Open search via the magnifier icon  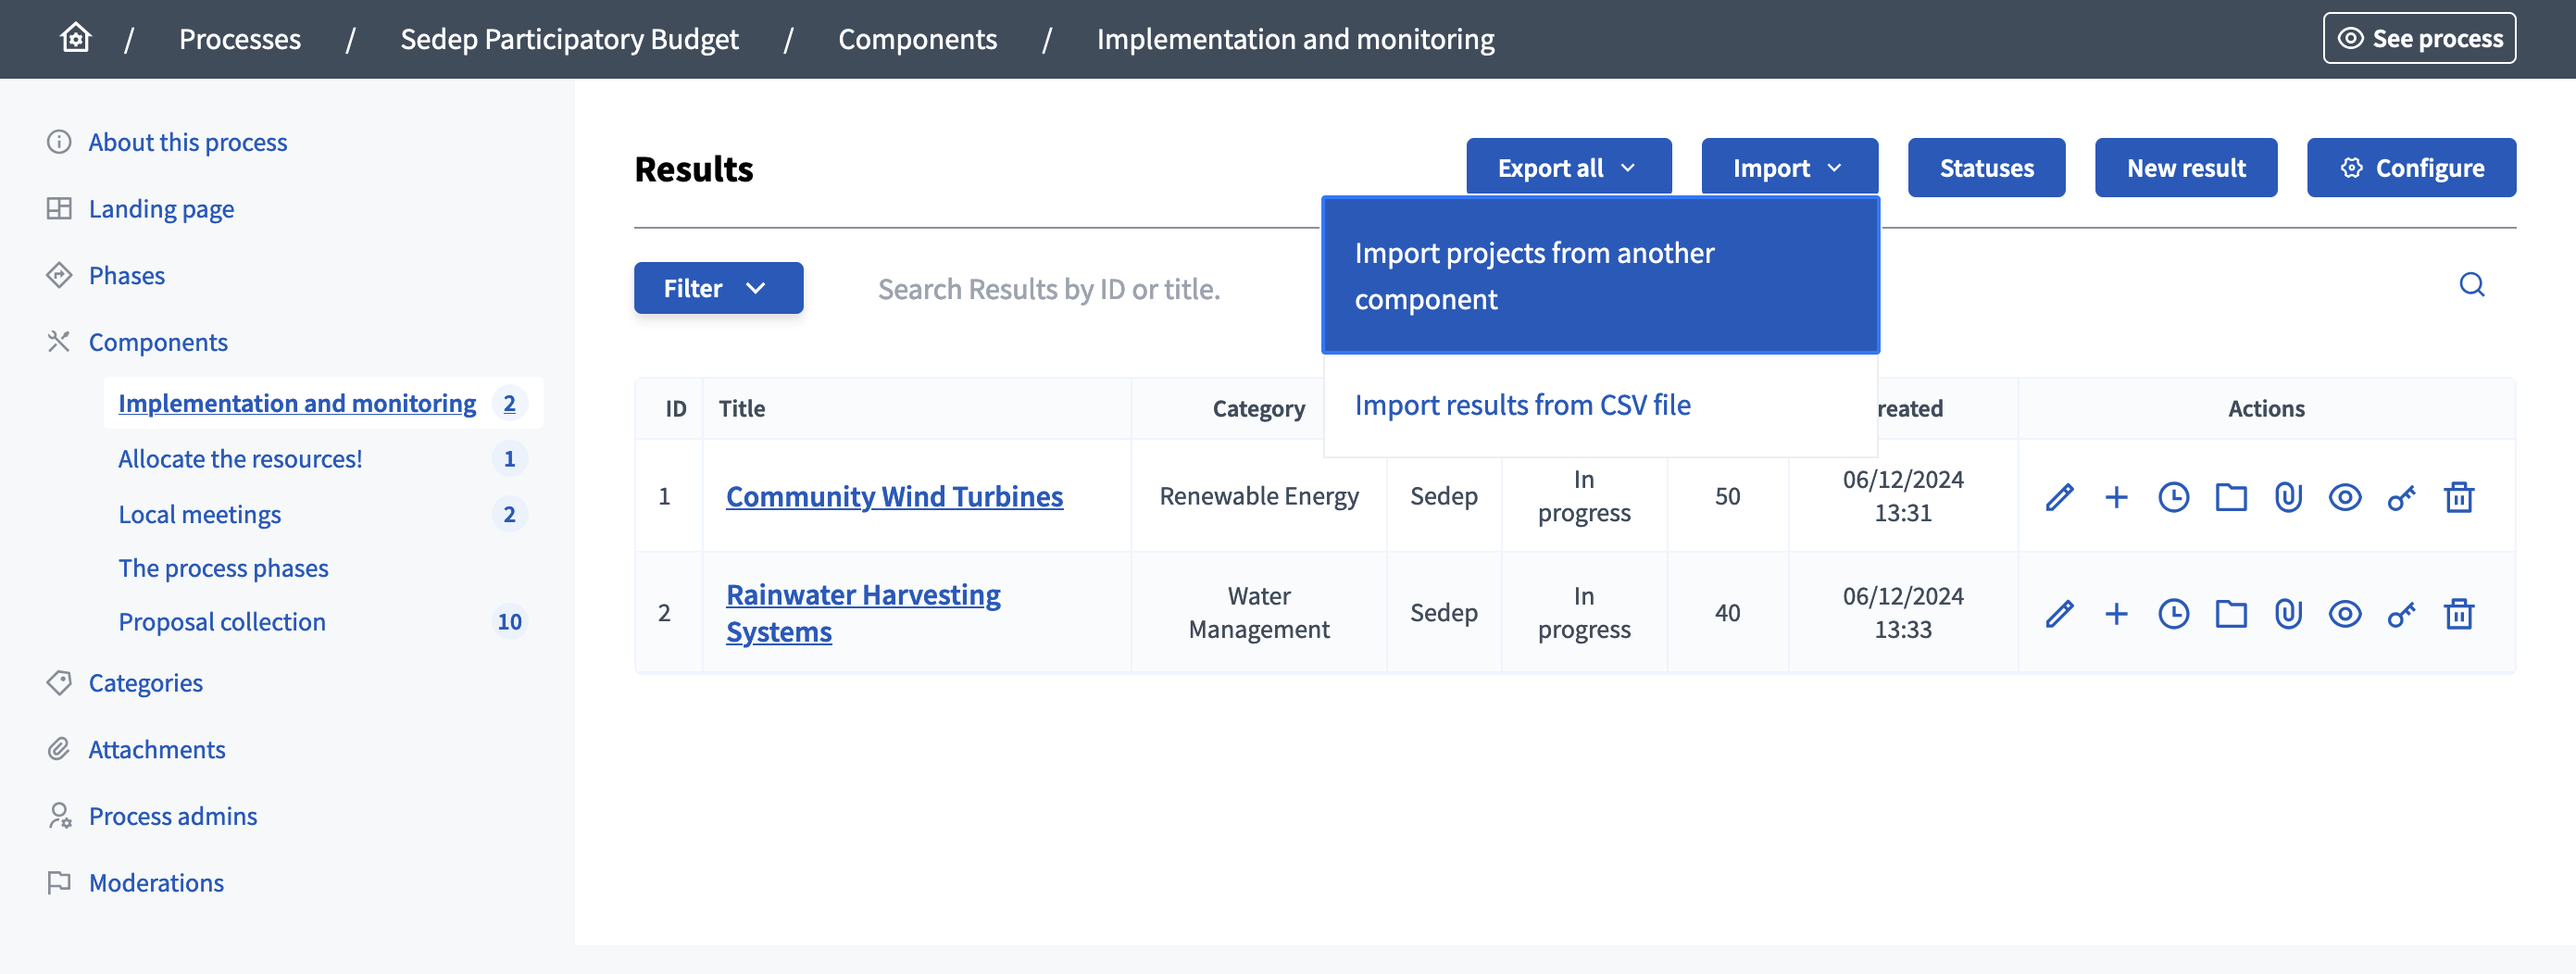click(x=2472, y=287)
